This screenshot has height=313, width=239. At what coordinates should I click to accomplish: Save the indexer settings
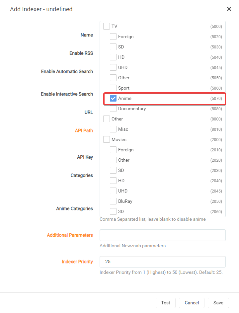(218, 303)
